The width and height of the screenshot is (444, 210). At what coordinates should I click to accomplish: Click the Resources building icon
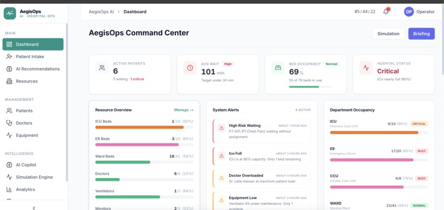tap(9, 81)
